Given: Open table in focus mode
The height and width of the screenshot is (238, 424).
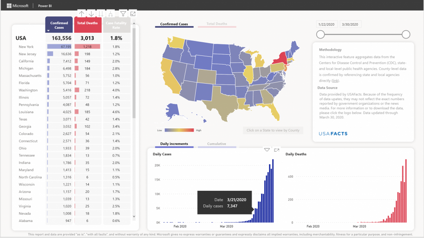Looking at the screenshot, I should [133, 13].
